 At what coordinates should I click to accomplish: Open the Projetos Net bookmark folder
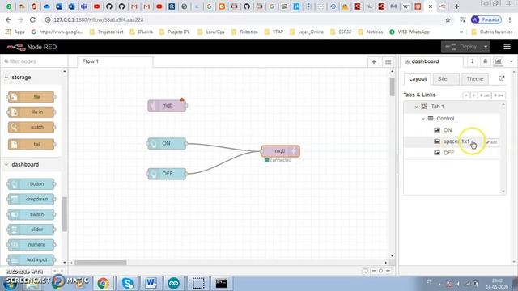[106, 32]
